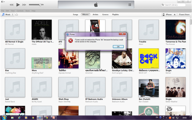Screen dimensions: 192x120
Task: Open the Store menu
Action: (28, 11)
